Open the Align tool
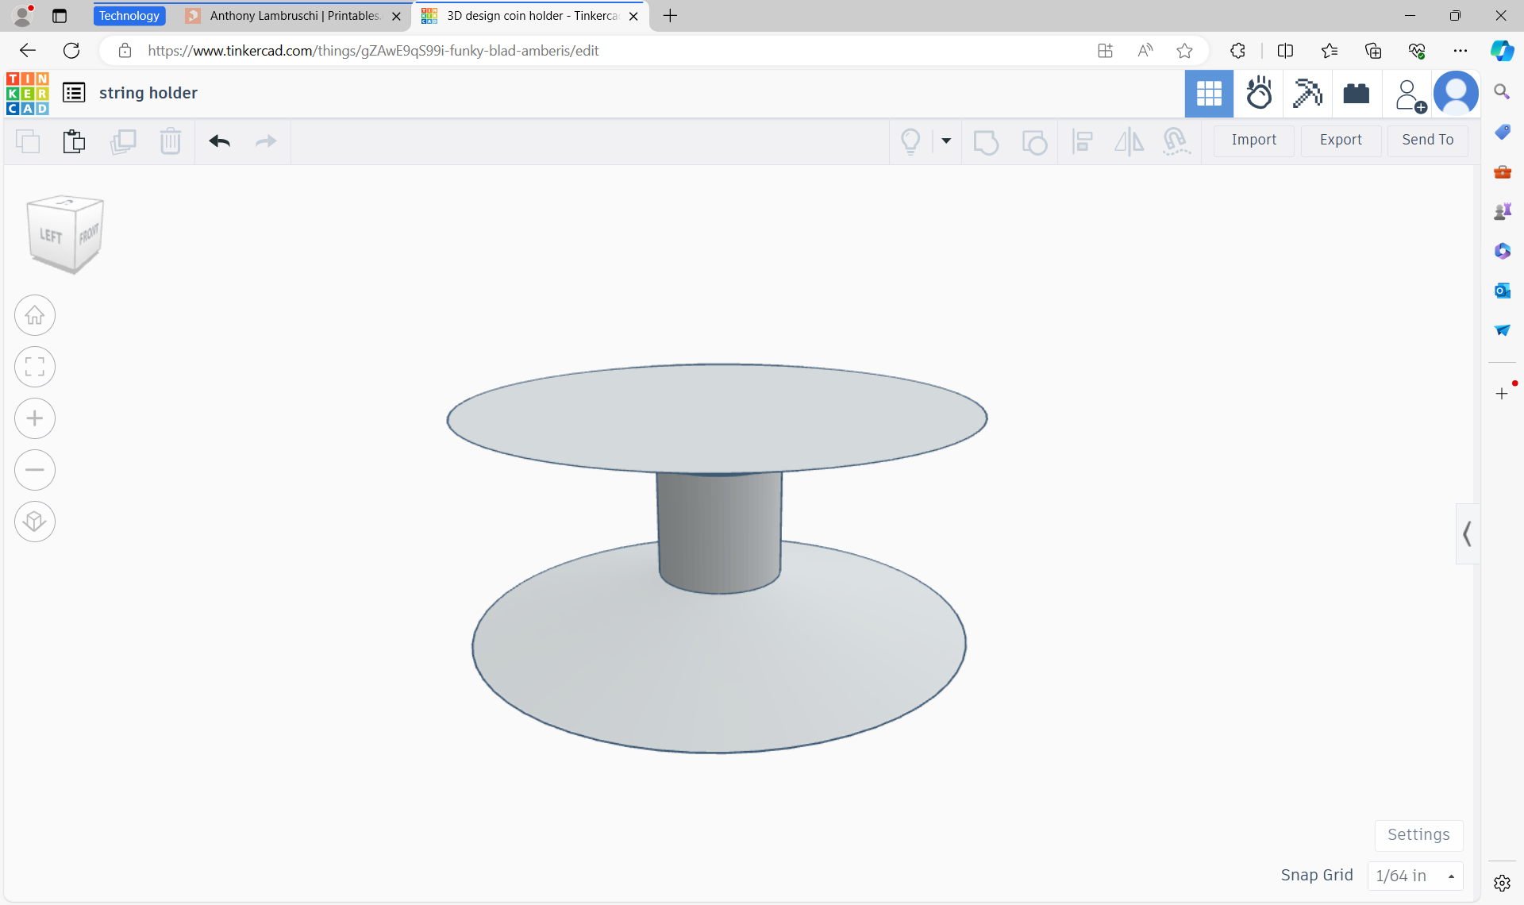 (x=1082, y=142)
